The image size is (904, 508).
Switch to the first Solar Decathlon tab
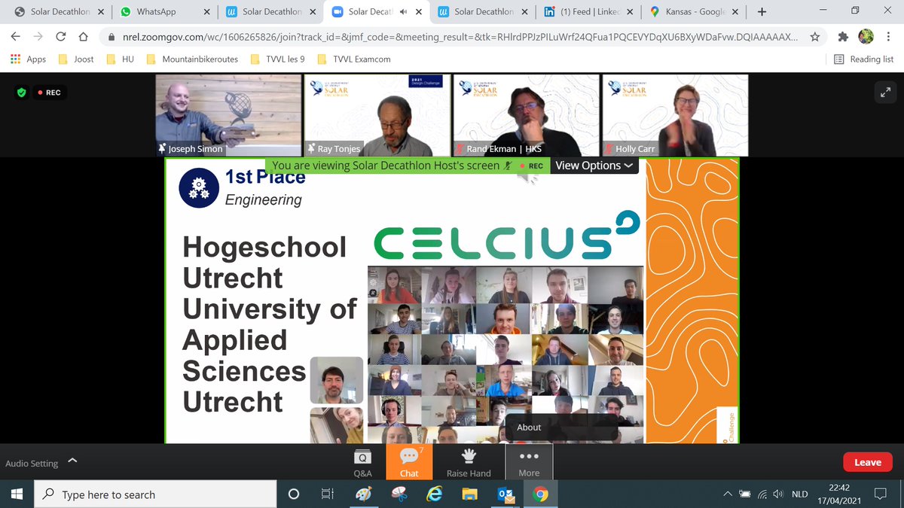pos(59,12)
